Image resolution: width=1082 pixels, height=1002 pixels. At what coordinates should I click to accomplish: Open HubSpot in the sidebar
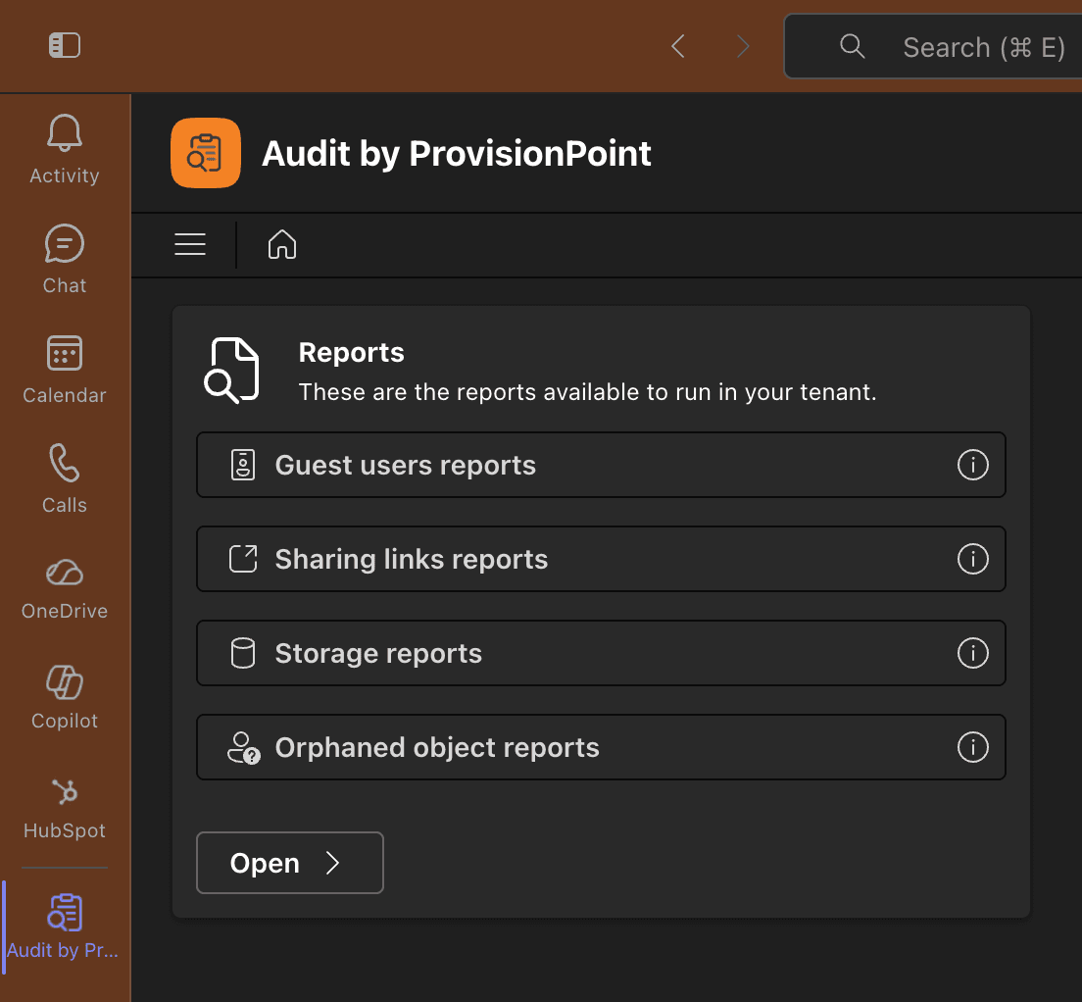(x=64, y=808)
